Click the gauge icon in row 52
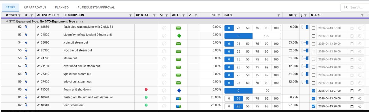 coord(164,28)
